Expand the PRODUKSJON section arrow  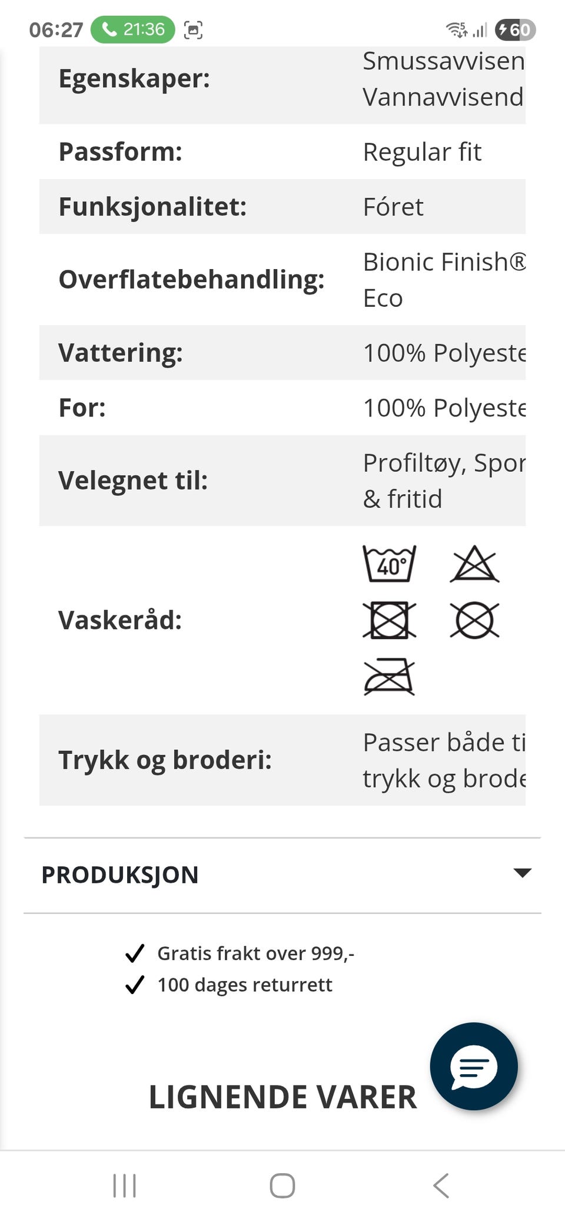pos(522,873)
